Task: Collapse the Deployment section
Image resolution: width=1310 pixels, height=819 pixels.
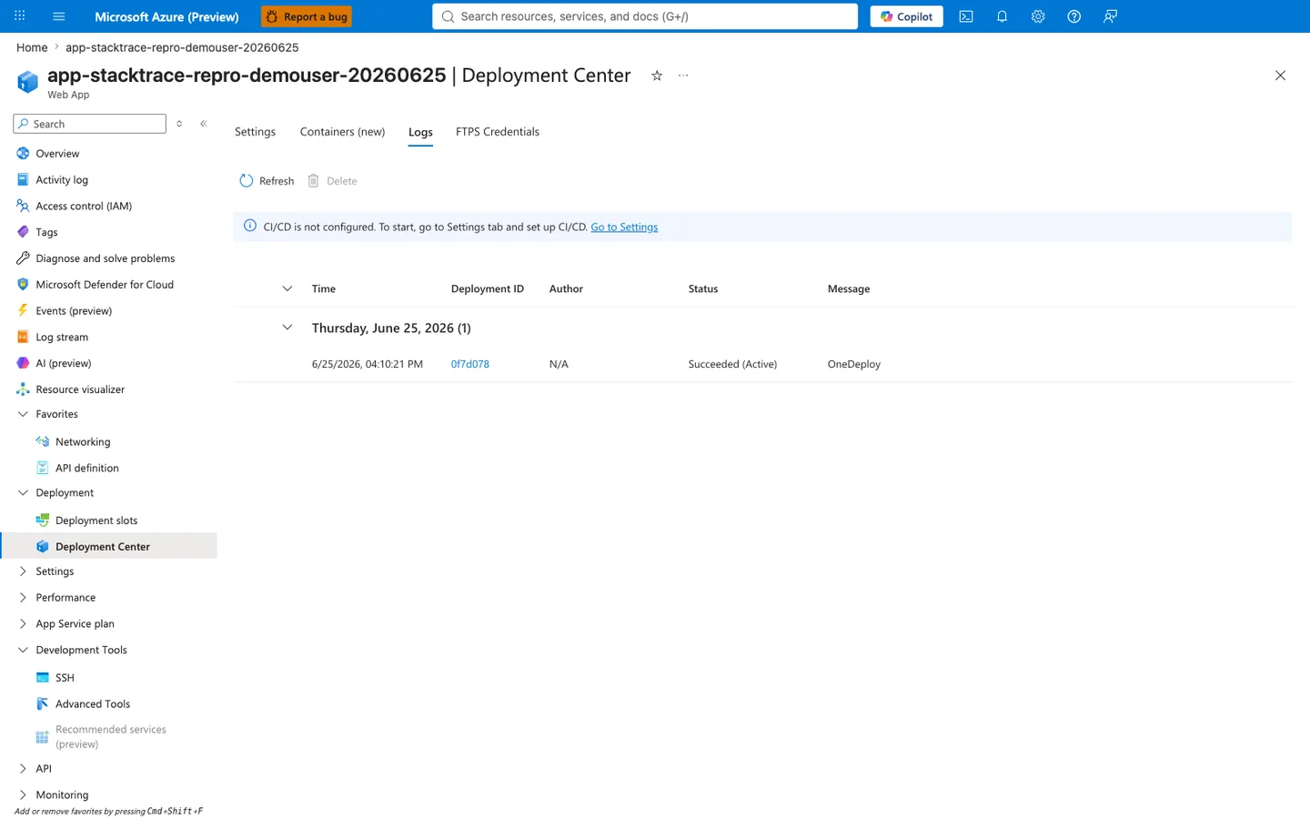Action: [x=23, y=493]
